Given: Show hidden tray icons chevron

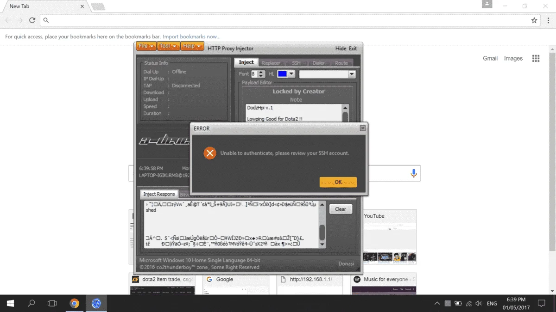Looking at the screenshot, I should point(437,303).
